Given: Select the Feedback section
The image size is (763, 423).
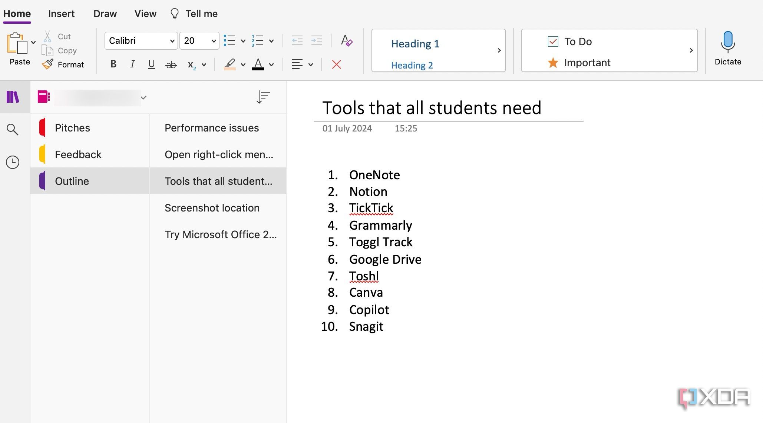Looking at the screenshot, I should point(78,154).
